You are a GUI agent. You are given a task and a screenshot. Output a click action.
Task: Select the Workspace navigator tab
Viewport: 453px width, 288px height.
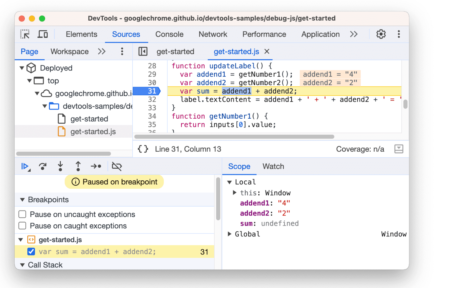tap(69, 51)
